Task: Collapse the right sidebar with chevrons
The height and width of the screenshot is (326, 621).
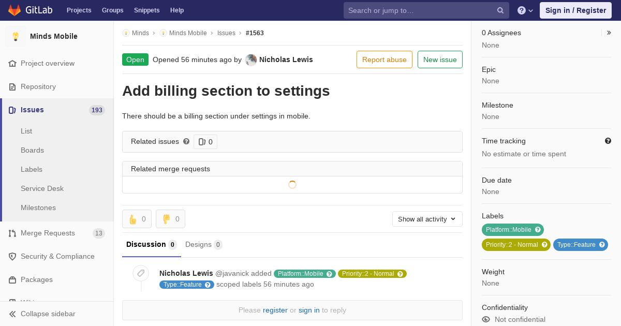Action: [x=609, y=33]
